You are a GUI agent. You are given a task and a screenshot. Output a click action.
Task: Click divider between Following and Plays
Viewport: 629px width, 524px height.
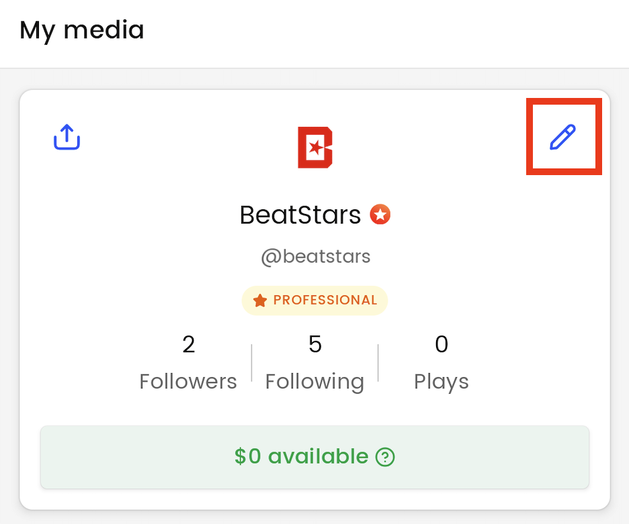378,363
